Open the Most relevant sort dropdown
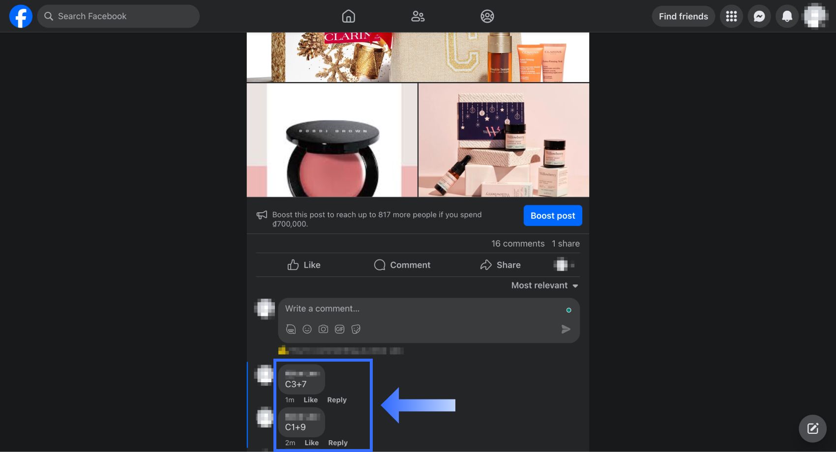Screen dimensions: 836x452 [x=545, y=285]
